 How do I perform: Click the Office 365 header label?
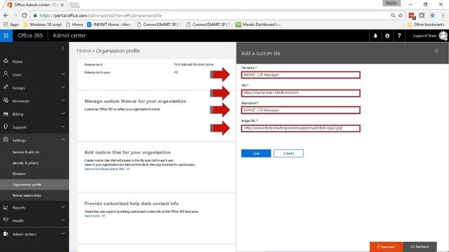click(x=30, y=36)
